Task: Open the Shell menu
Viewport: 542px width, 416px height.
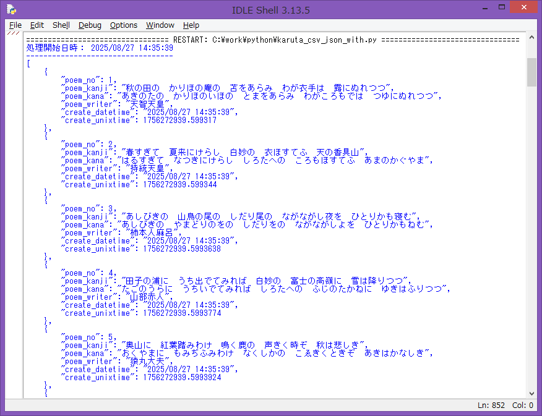Action: (x=61, y=25)
